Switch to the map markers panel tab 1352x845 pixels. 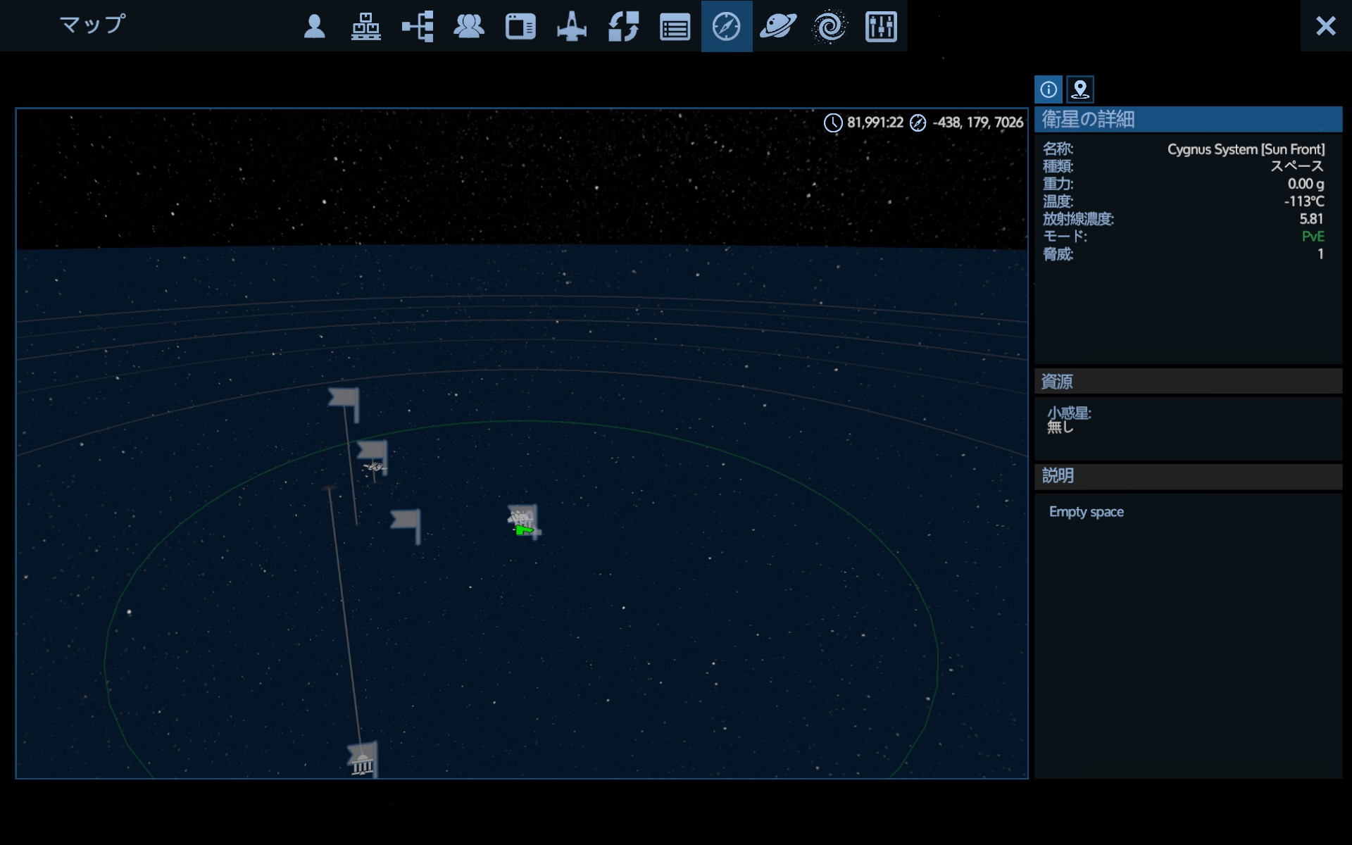coord(1080,89)
